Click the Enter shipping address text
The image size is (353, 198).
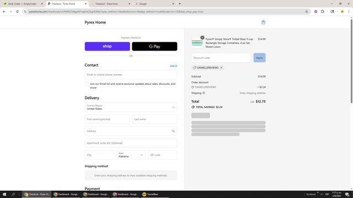click(253, 93)
